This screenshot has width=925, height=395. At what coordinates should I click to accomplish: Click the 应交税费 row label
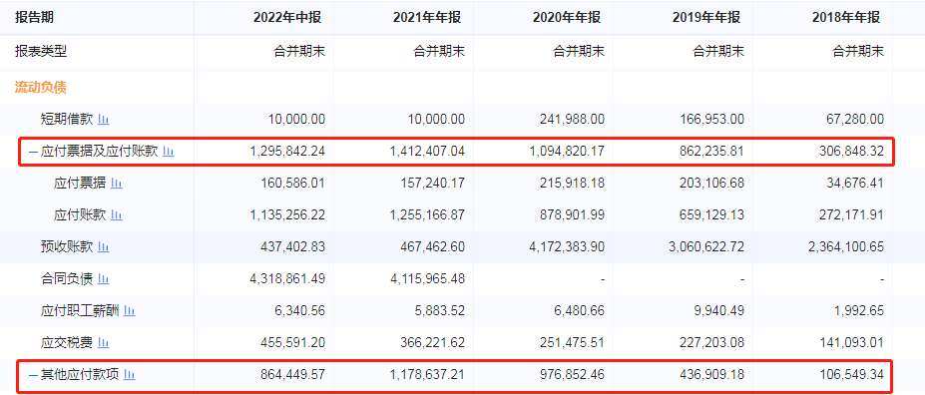pos(67,342)
